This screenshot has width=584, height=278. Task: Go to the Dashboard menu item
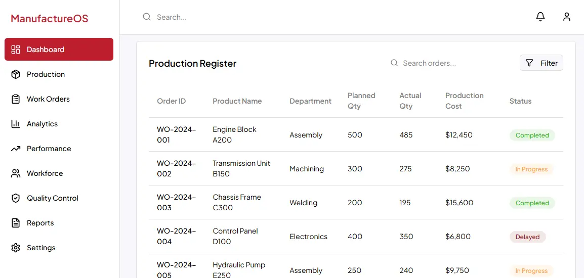[59, 50]
